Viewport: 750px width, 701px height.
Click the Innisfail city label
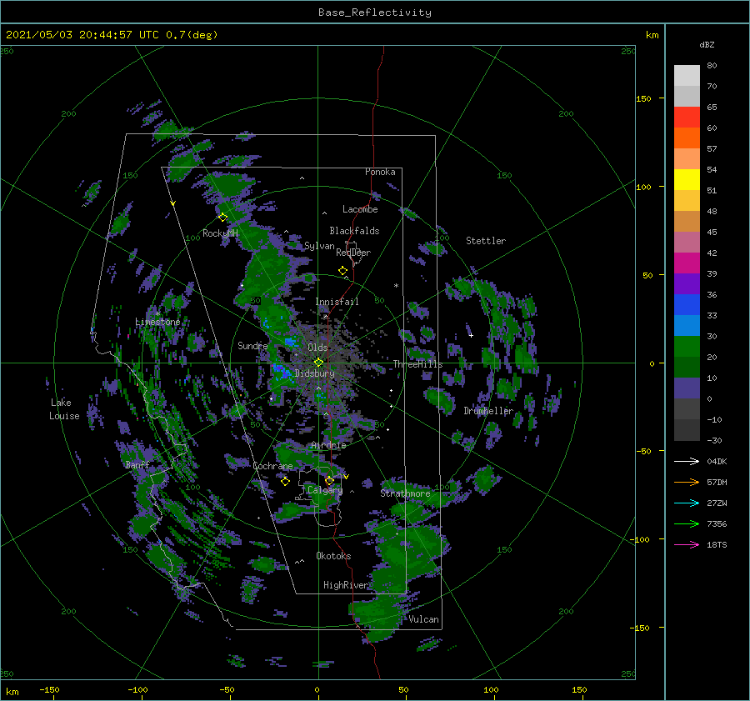[x=337, y=302]
